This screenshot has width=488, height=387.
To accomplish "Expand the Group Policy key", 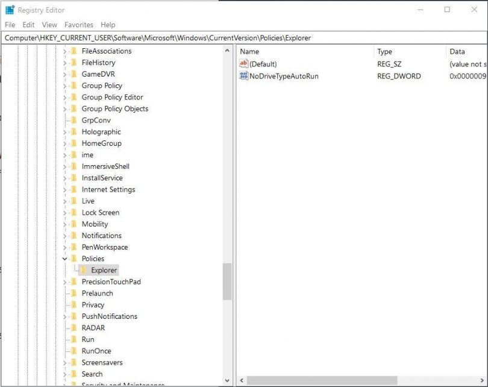I will pyautogui.click(x=64, y=86).
